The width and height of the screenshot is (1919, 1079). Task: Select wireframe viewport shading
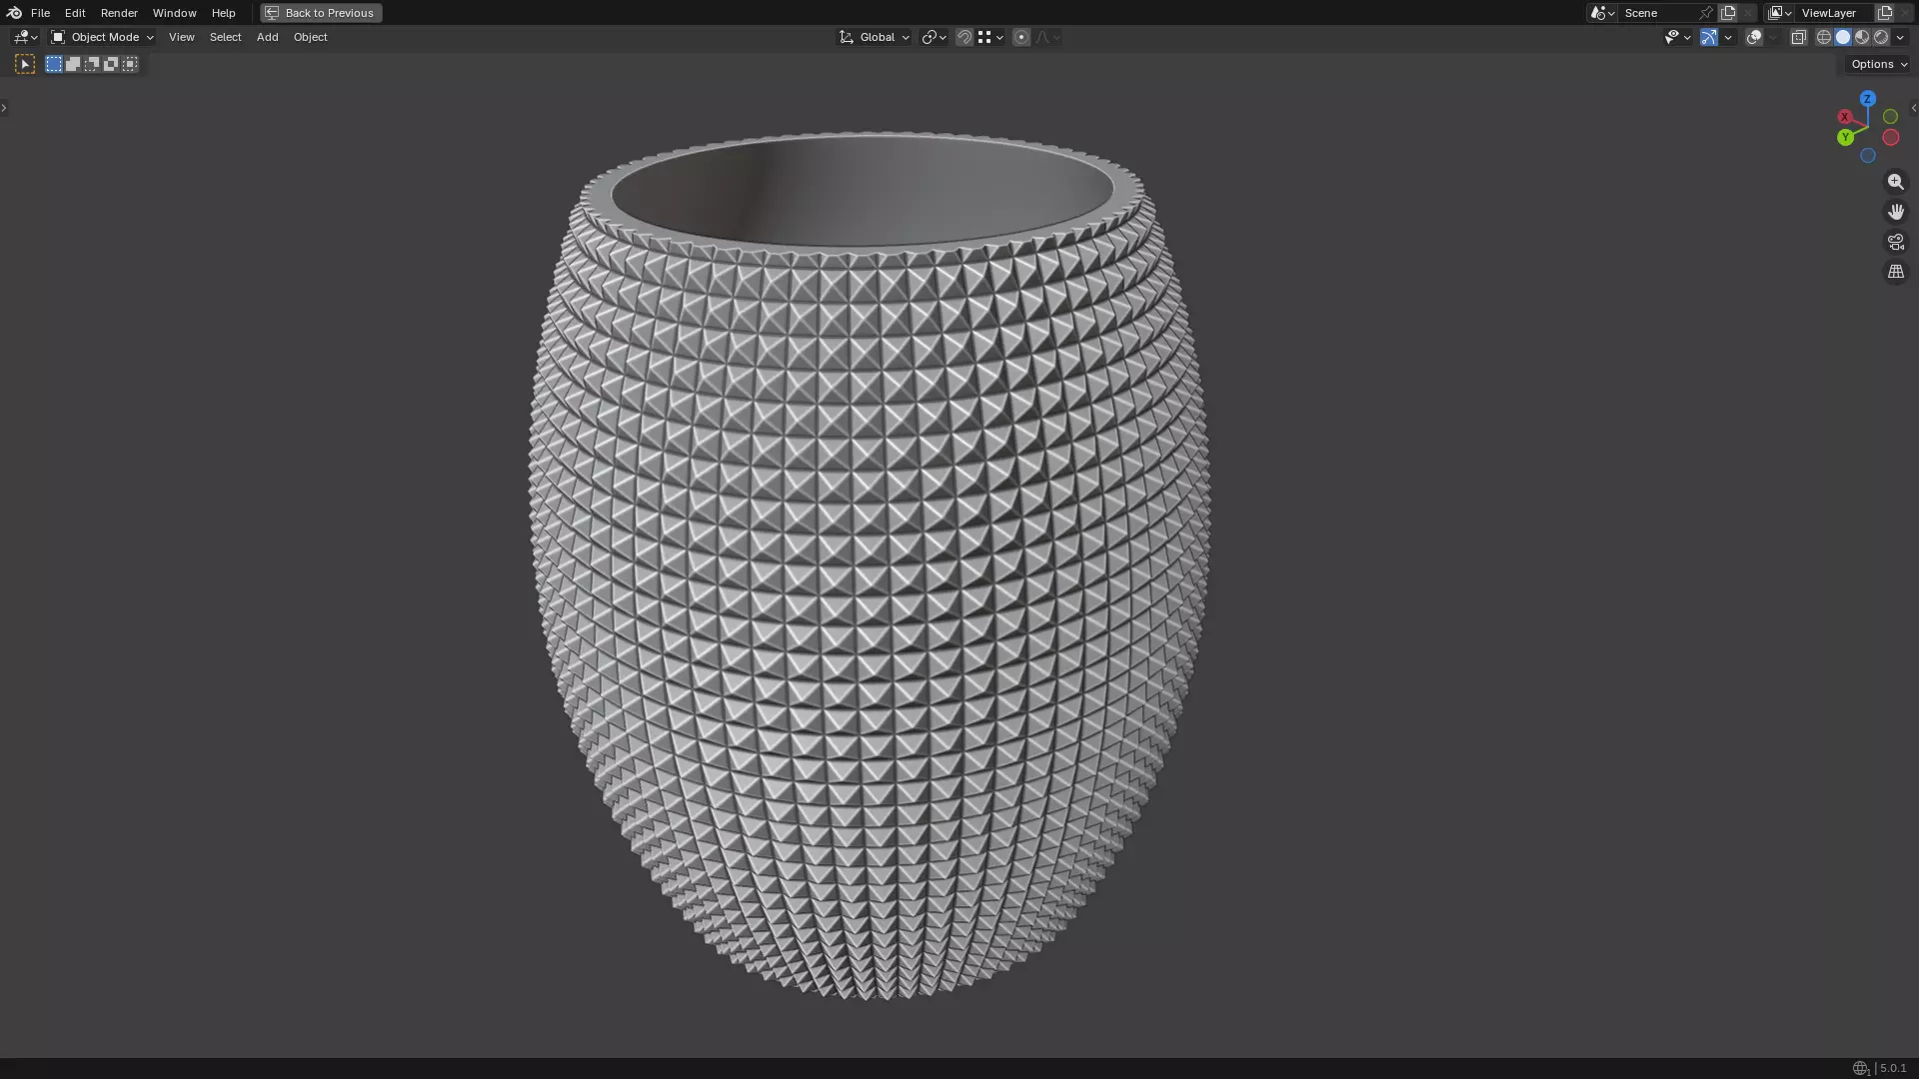pos(1823,37)
